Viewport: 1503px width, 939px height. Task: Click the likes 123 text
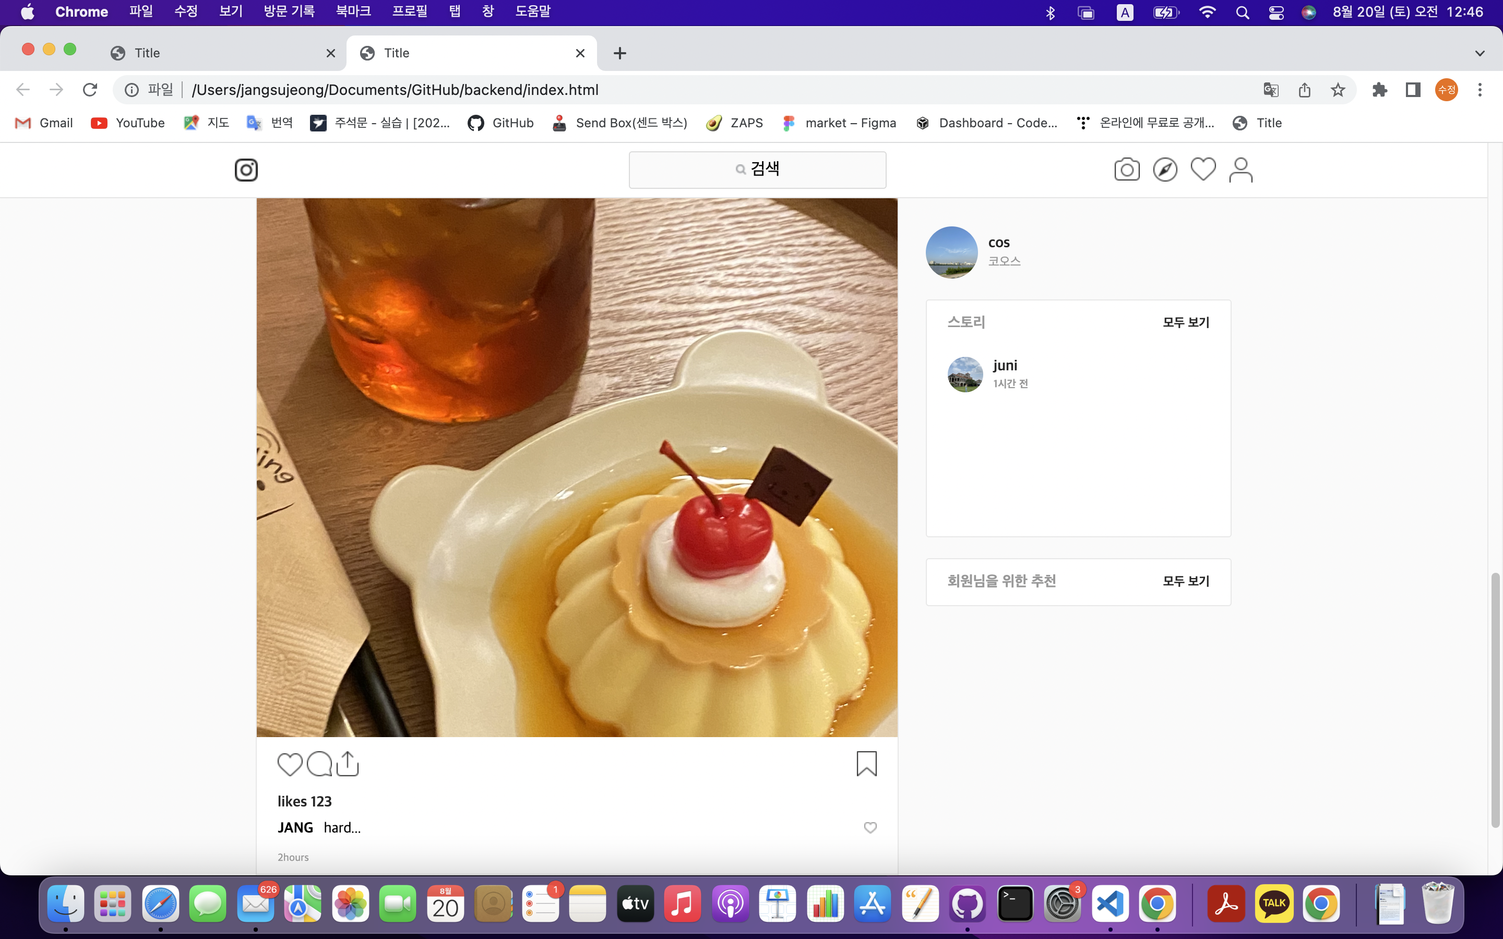(304, 801)
